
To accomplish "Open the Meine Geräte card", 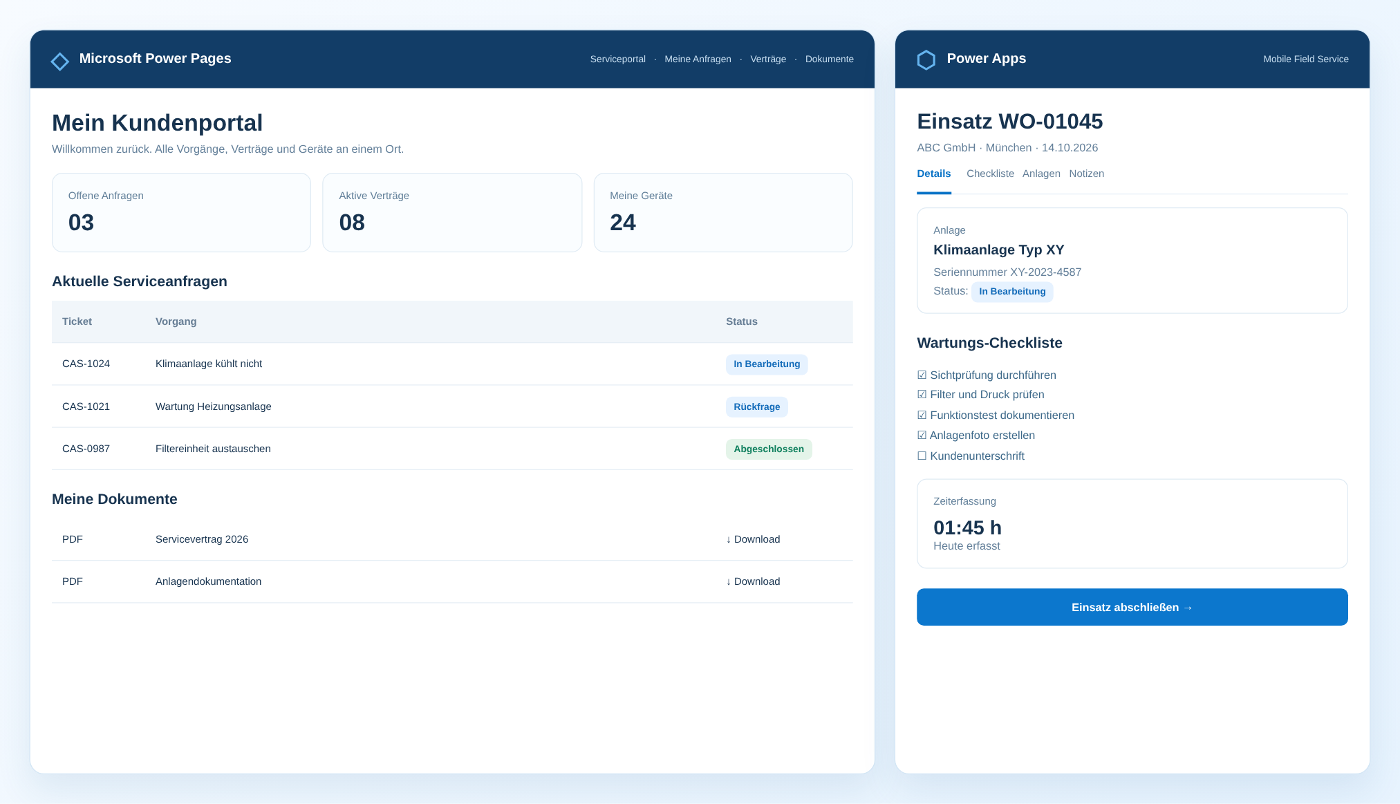I will (x=723, y=212).
